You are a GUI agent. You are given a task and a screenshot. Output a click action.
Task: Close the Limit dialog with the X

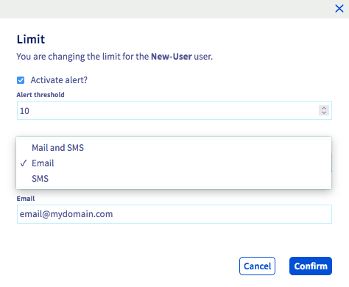coord(339,9)
